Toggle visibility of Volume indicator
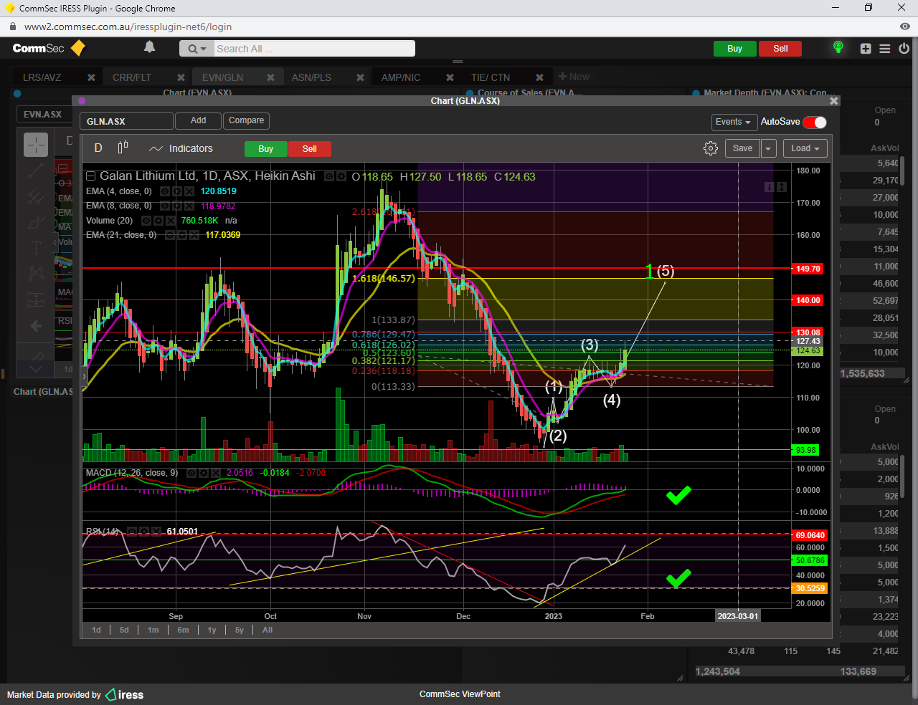Image resolution: width=918 pixels, height=705 pixels. coord(146,221)
